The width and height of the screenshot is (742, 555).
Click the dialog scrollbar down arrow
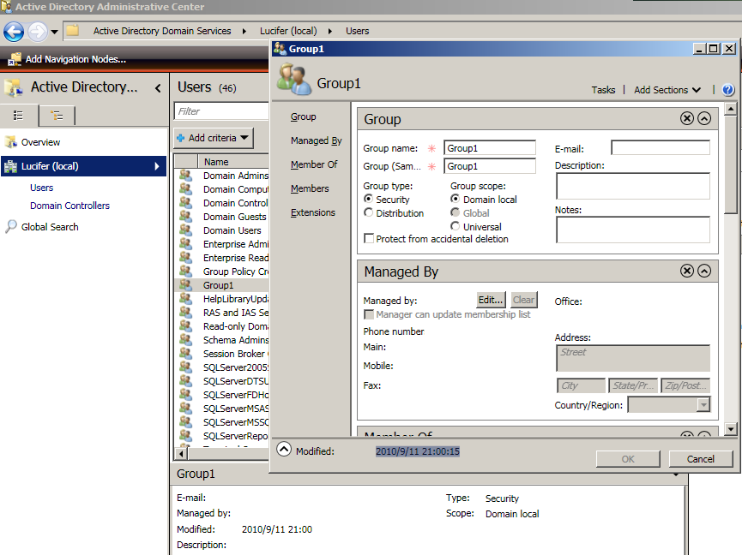pyautogui.click(x=731, y=429)
